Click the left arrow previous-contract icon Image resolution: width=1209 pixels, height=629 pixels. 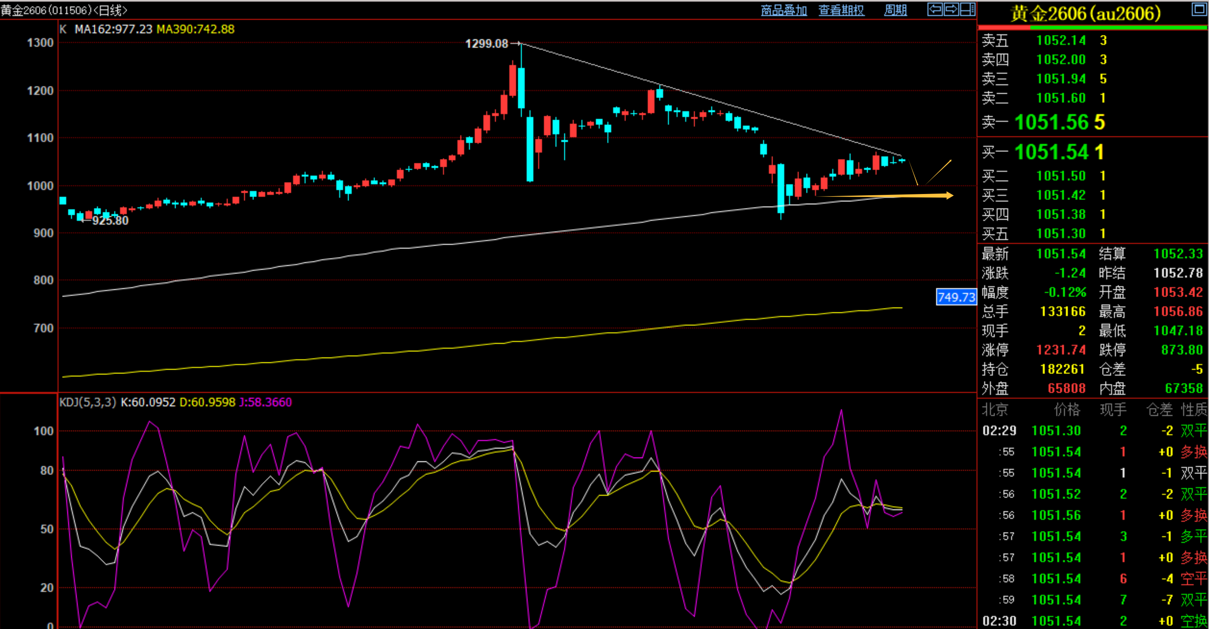(935, 9)
